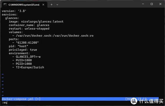Screen dimensions: 165x106
Task: Click the "PUID=1000" line
Action: pos(22,60)
